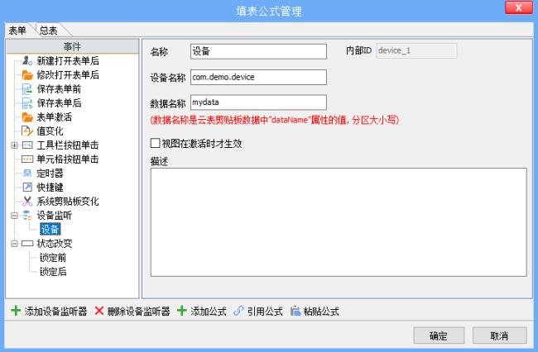The height and width of the screenshot is (352, 538).
Task: Switch to the 表单 tab
Action: 18,31
